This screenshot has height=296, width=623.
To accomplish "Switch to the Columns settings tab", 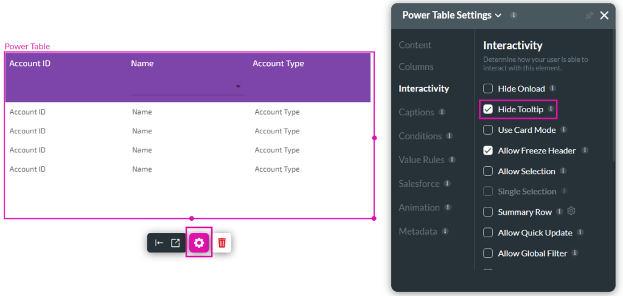I will click(x=416, y=67).
